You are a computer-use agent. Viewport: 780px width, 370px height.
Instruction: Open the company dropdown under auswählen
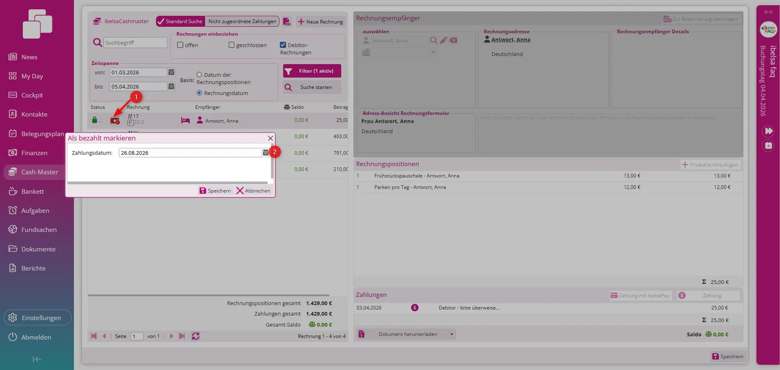coord(433,53)
